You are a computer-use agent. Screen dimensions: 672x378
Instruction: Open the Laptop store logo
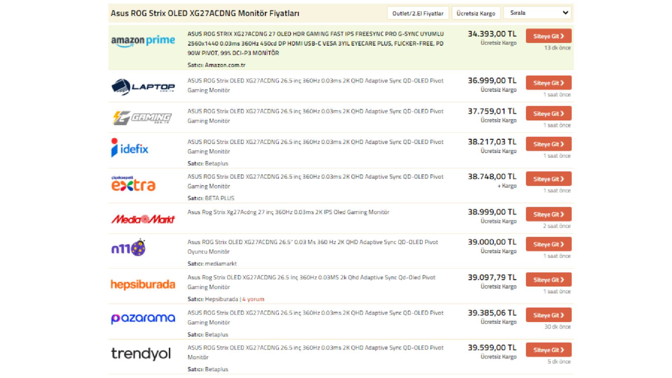[x=143, y=87]
